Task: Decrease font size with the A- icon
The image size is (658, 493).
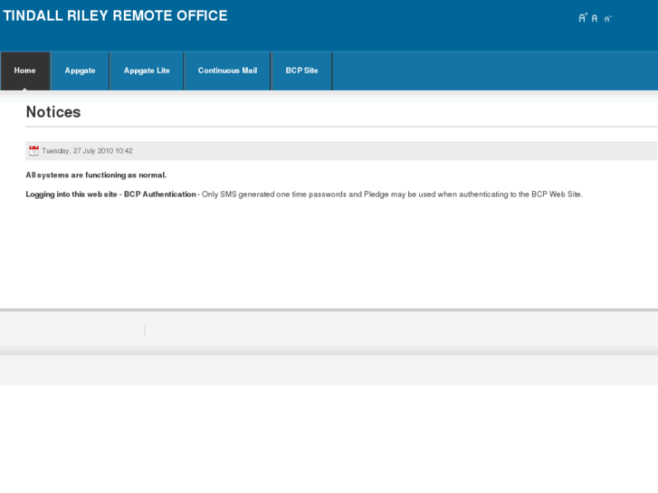Action: pos(607,18)
